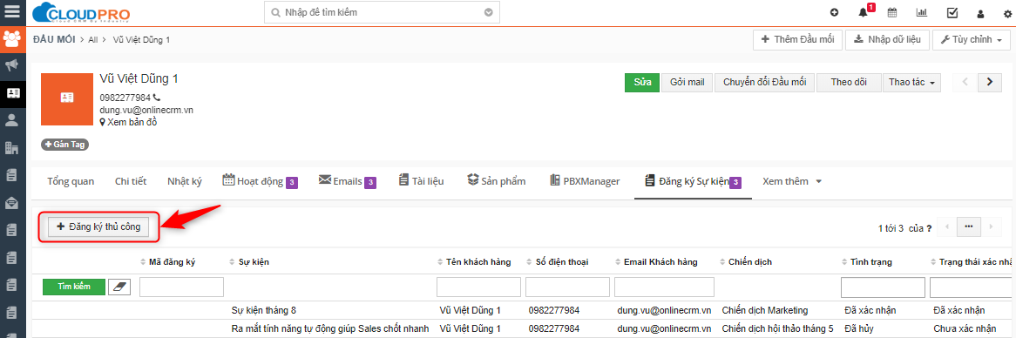The width and height of the screenshot is (1016, 338).
Task: Select the Đăng ký Sự kiện tab
Action: coord(693,181)
